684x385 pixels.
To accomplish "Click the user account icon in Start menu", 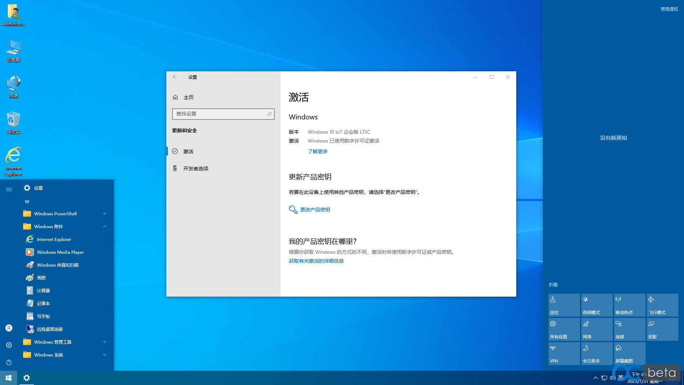I will (x=9, y=328).
